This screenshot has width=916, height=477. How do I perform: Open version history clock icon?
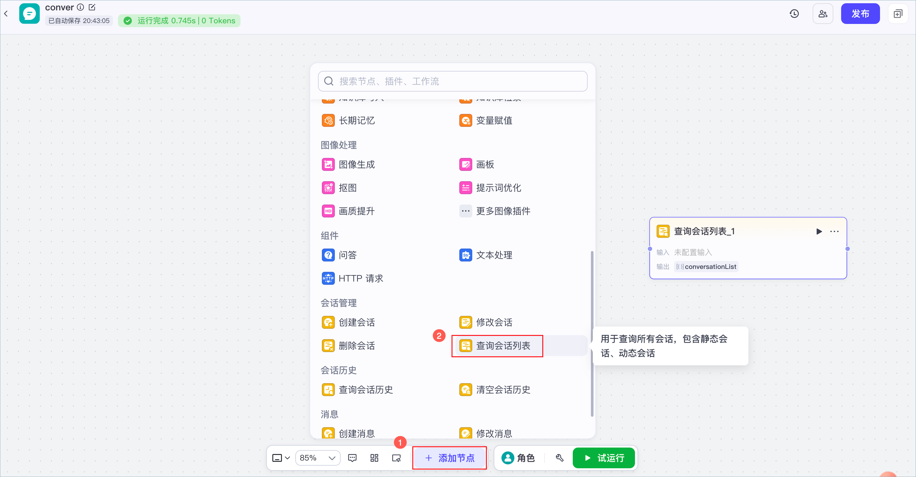(x=794, y=14)
